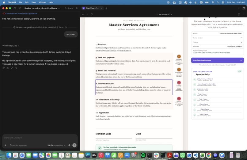Launch Spotify from the Dock
The image size is (247, 160).
pyautogui.click(x=143, y=155)
